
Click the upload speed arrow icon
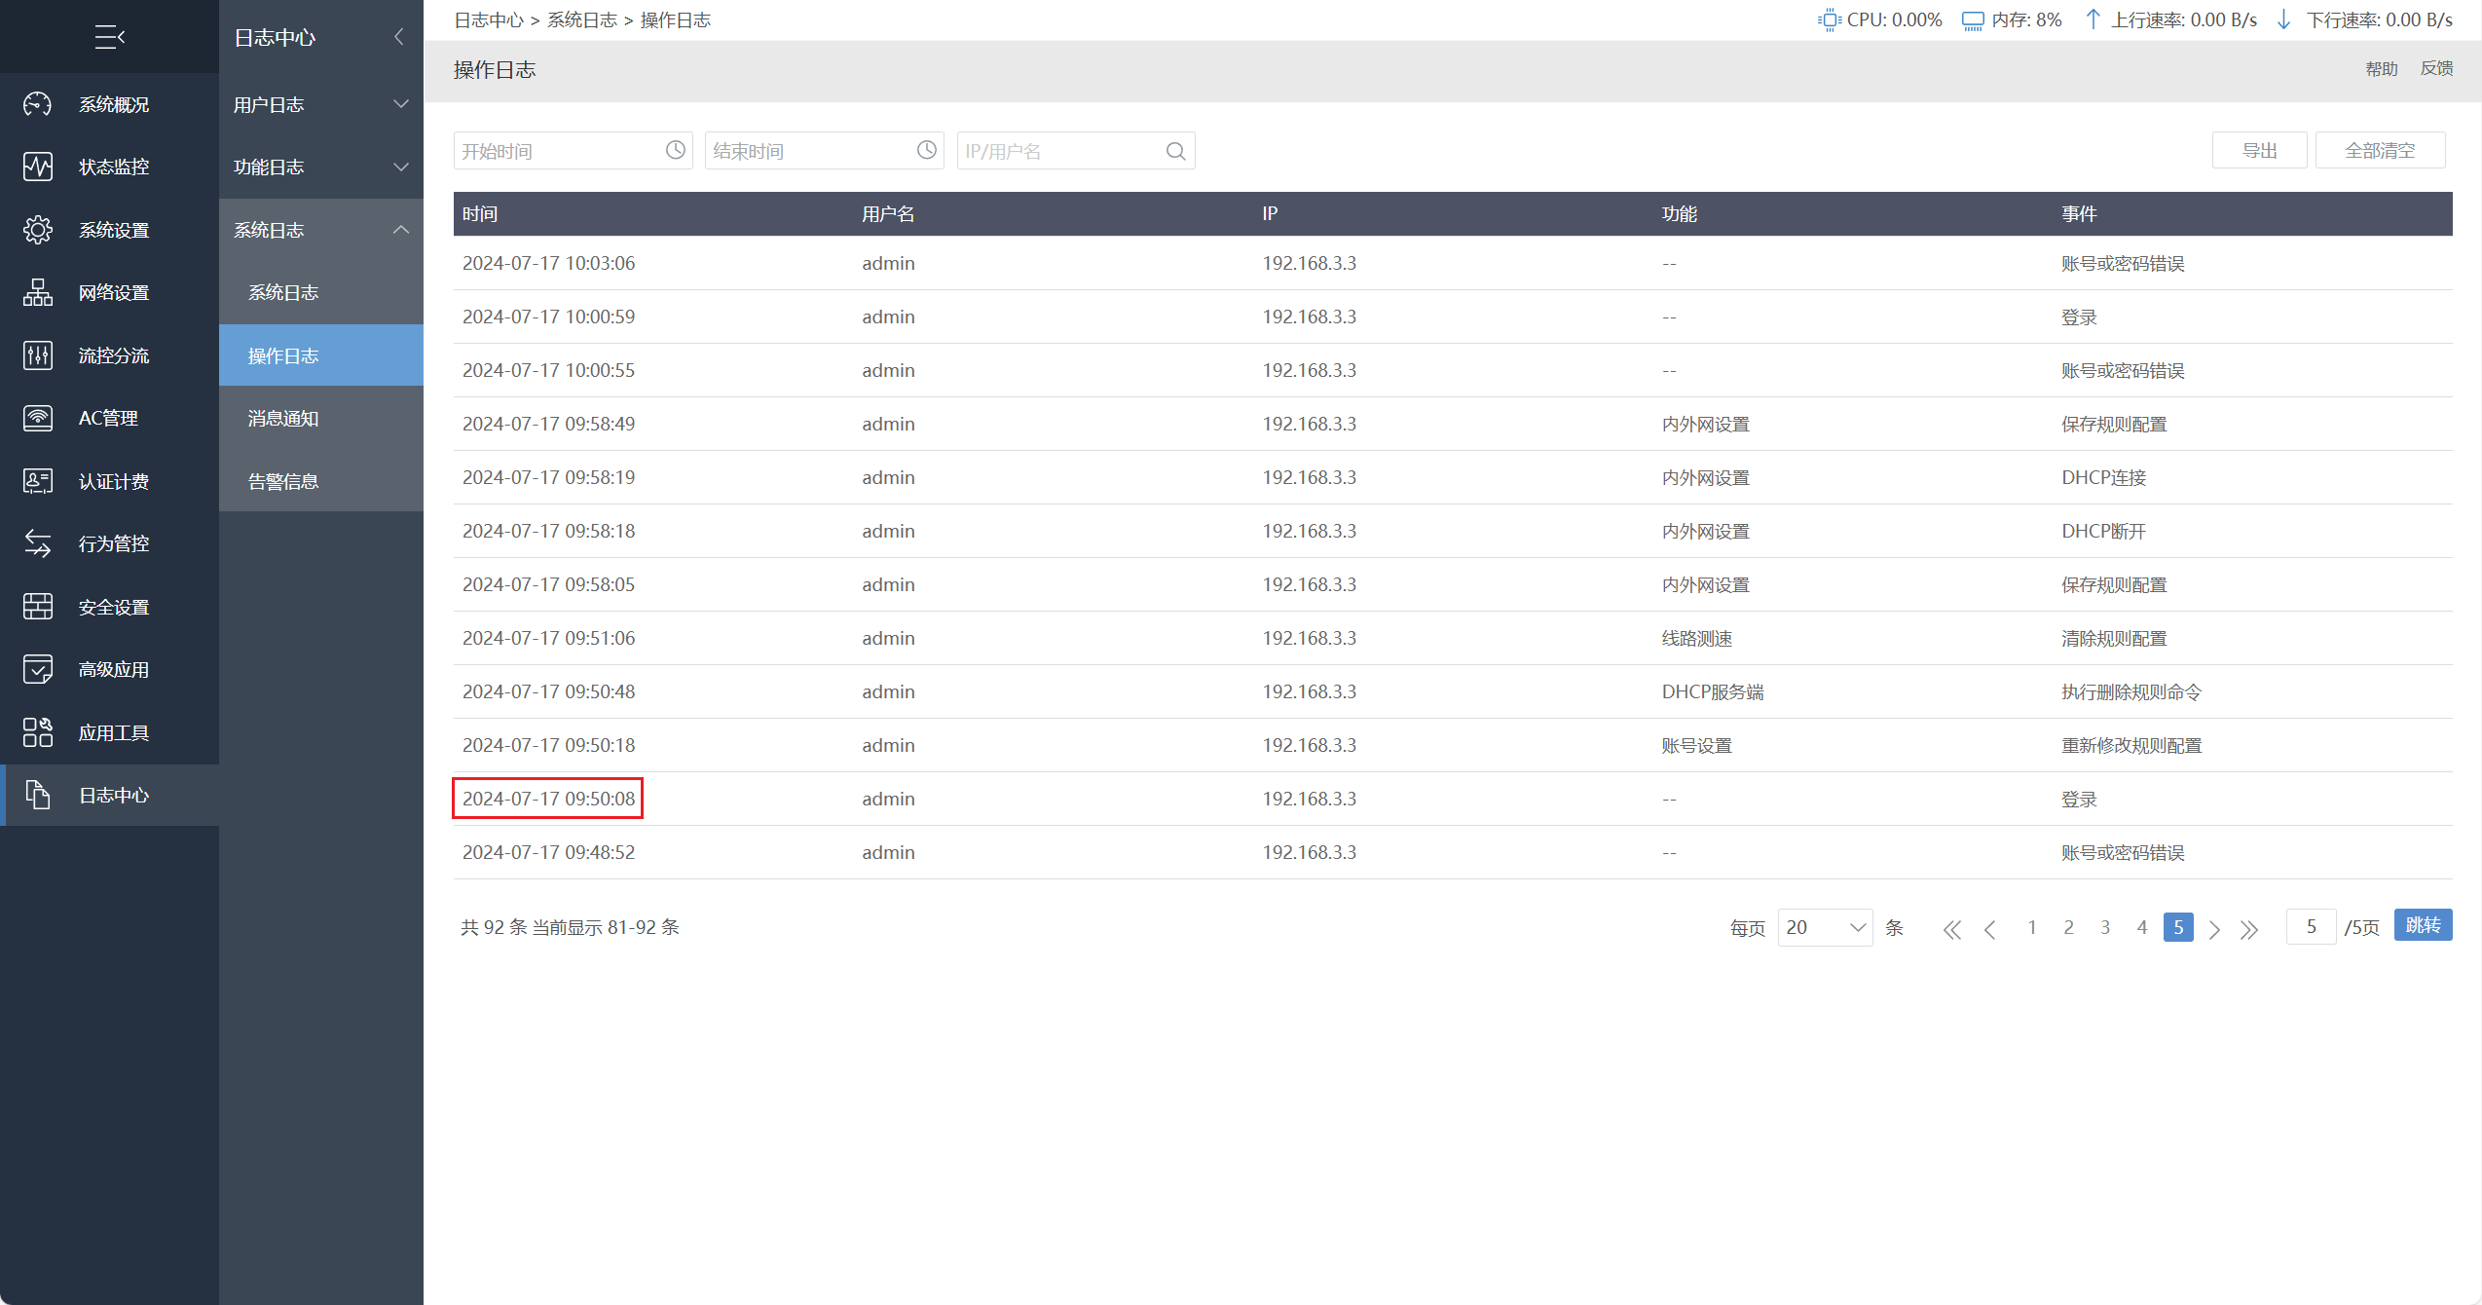click(x=2093, y=19)
